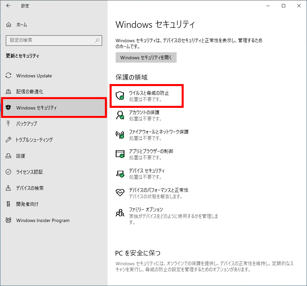307x286 pixels.
Task: Click the virus protection shield icon
Action: (x=120, y=96)
